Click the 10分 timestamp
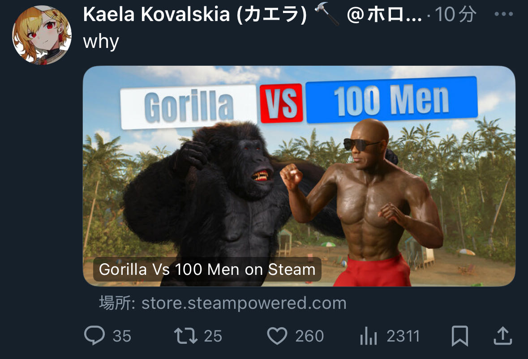Image resolution: width=528 pixels, height=359 pixels. click(x=455, y=14)
